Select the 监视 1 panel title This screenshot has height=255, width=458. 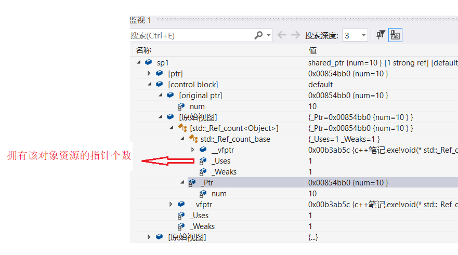click(x=140, y=20)
